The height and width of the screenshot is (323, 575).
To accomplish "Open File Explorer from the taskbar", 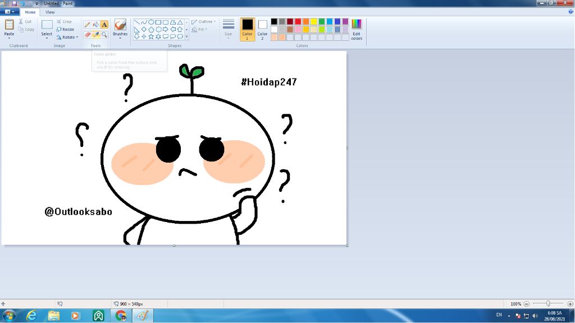I will (x=53, y=316).
